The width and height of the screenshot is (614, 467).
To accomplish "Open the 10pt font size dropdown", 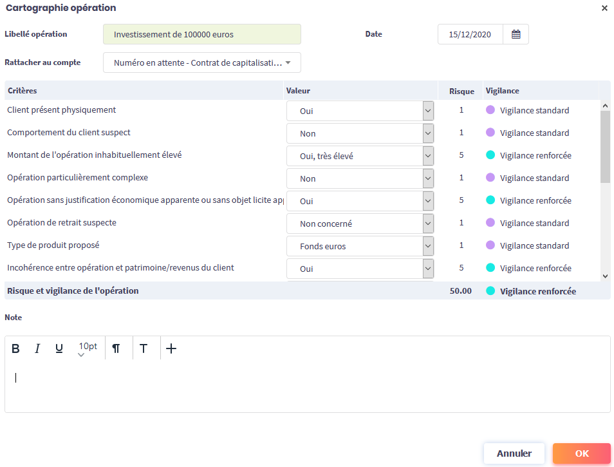I will (x=88, y=348).
